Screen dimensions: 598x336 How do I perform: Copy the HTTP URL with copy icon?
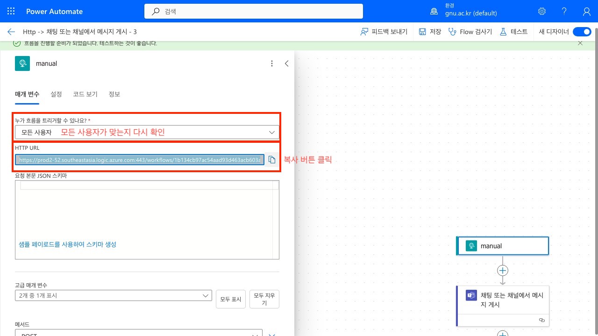pyautogui.click(x=272, y=160)
